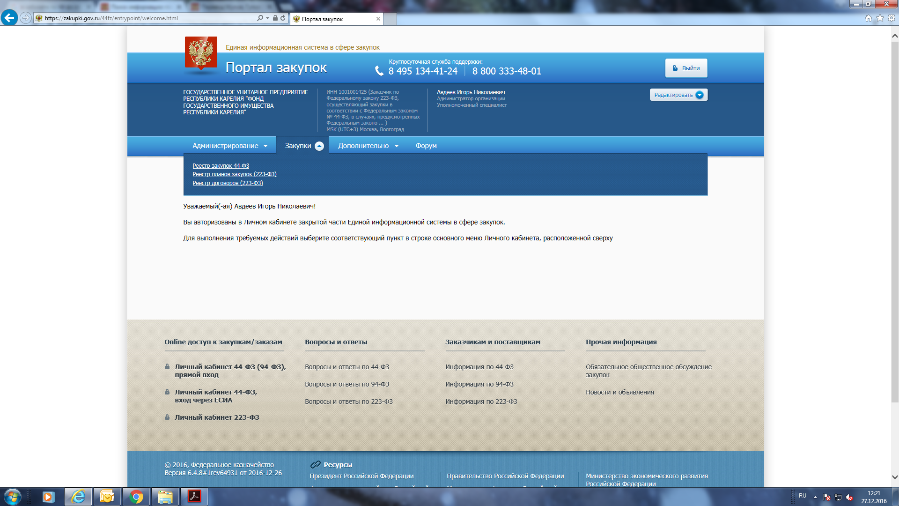Open Google Chrome from the taskbar
The height and width of the screenshot is (506, 899).
[136, 497]
